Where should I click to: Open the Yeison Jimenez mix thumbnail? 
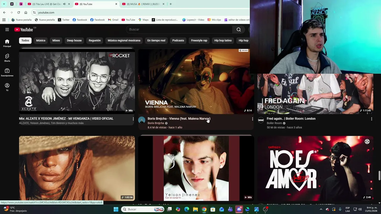coord(196,169)
